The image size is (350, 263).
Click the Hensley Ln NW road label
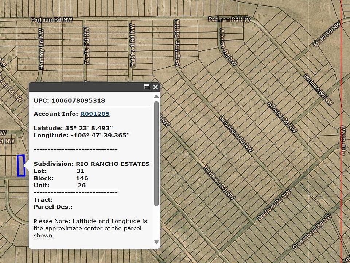(41, 50)
